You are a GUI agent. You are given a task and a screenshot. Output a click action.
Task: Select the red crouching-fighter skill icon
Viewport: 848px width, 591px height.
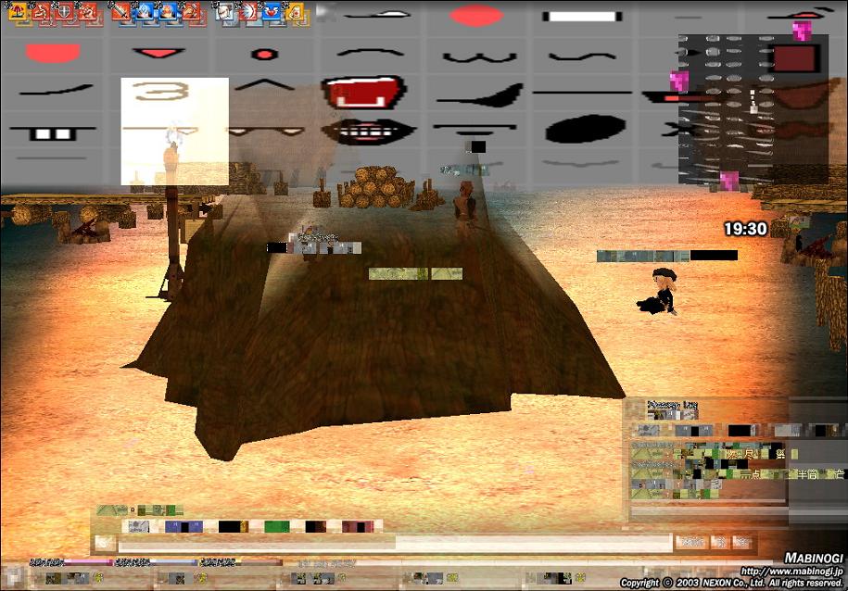pyautogui.click(x=88, y=12)
